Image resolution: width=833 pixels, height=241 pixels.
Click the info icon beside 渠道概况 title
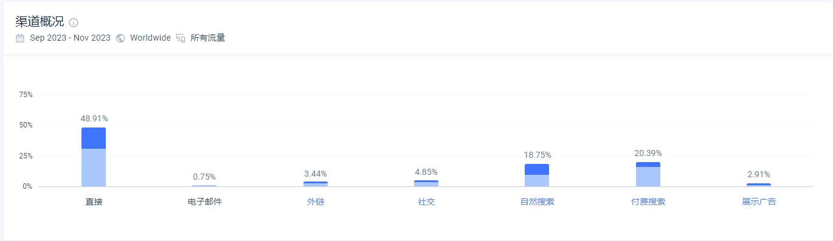click(74, 23)
